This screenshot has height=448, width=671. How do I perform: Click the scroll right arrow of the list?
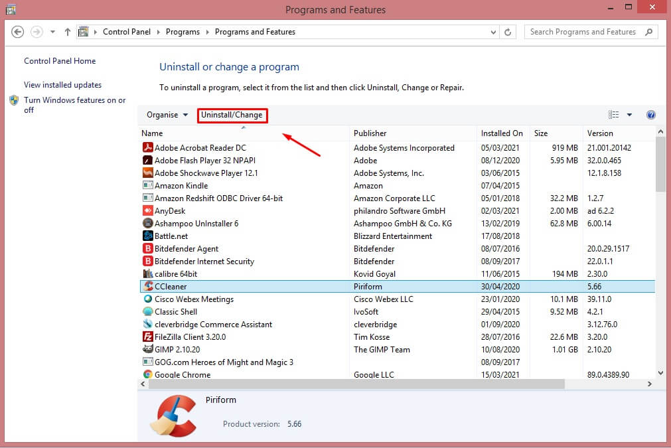coord(650,384)
